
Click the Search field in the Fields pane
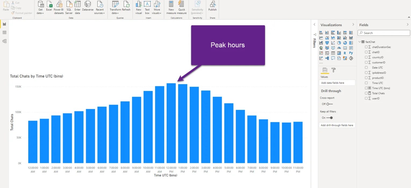click(384, 33)
